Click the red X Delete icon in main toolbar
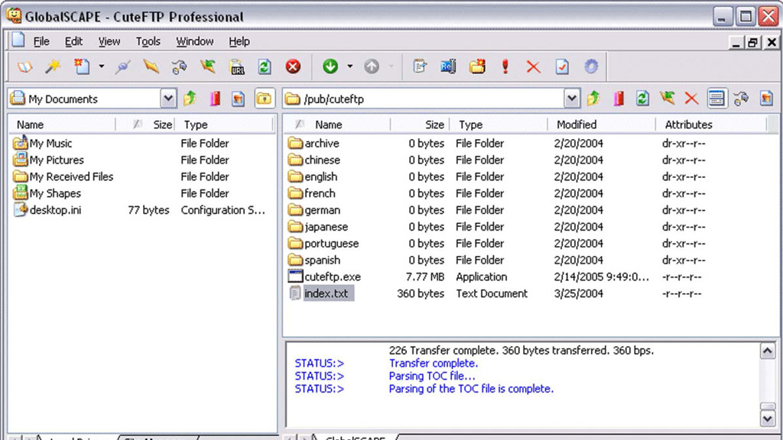 coord(533,66)
